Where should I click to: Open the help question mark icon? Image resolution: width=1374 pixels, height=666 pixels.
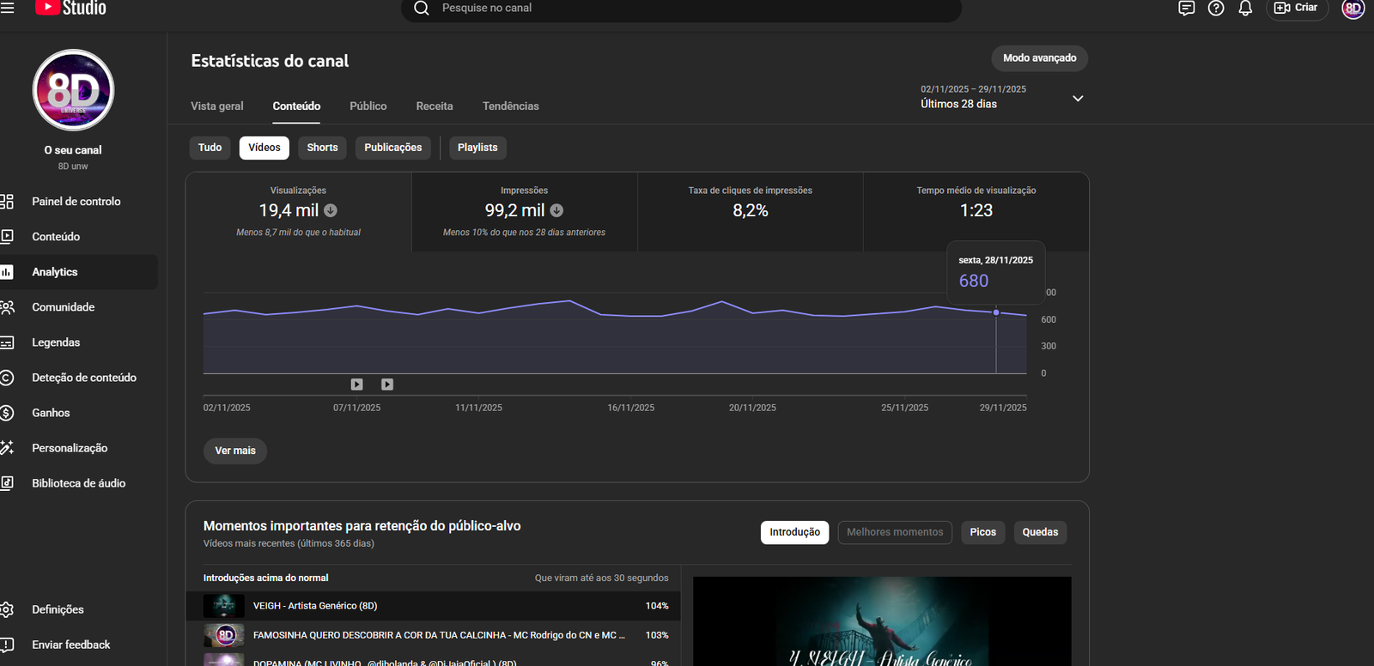1216,9
